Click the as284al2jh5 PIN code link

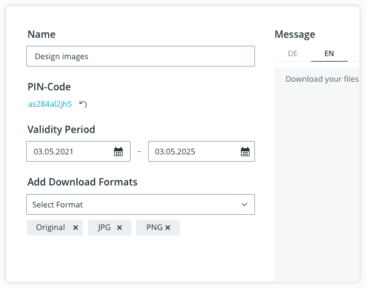[50, 104]
